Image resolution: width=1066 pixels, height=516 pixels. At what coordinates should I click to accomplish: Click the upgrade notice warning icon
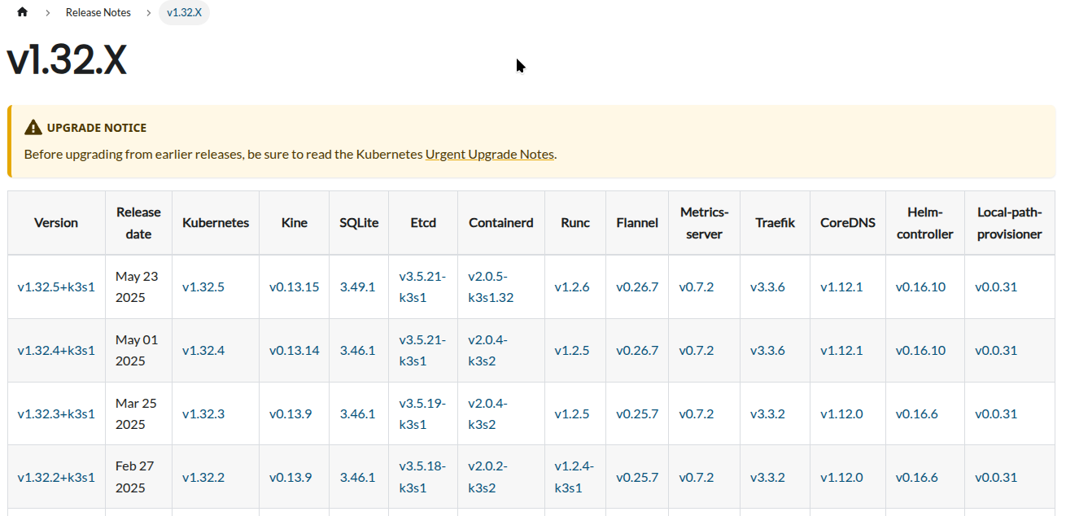tap(33, 128)
